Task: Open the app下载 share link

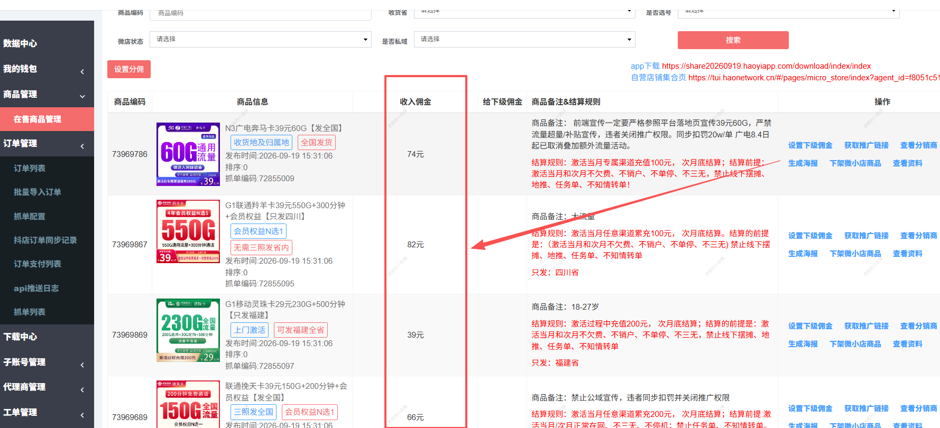Action: [767, 66]
